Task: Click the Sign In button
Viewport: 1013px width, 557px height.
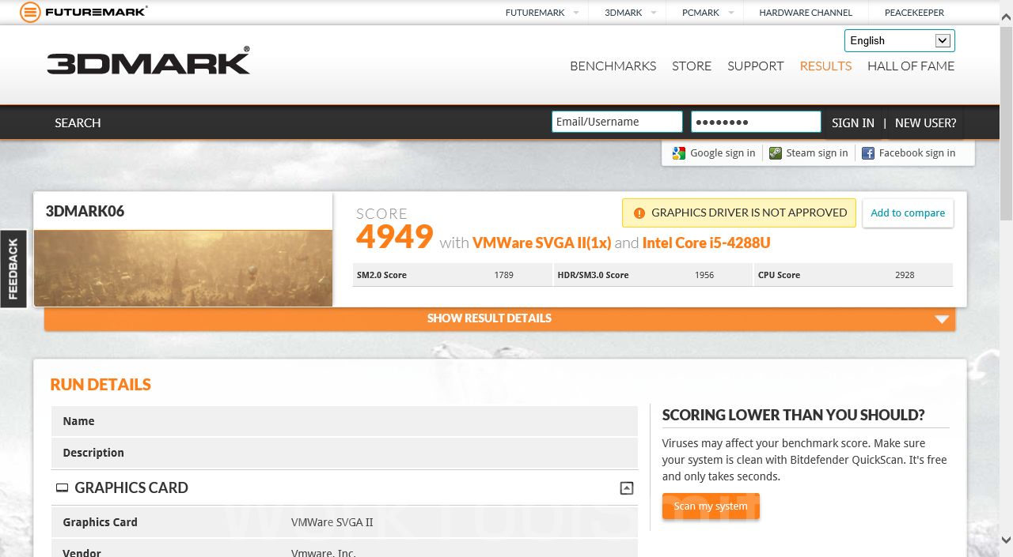Action: [853, 123]
